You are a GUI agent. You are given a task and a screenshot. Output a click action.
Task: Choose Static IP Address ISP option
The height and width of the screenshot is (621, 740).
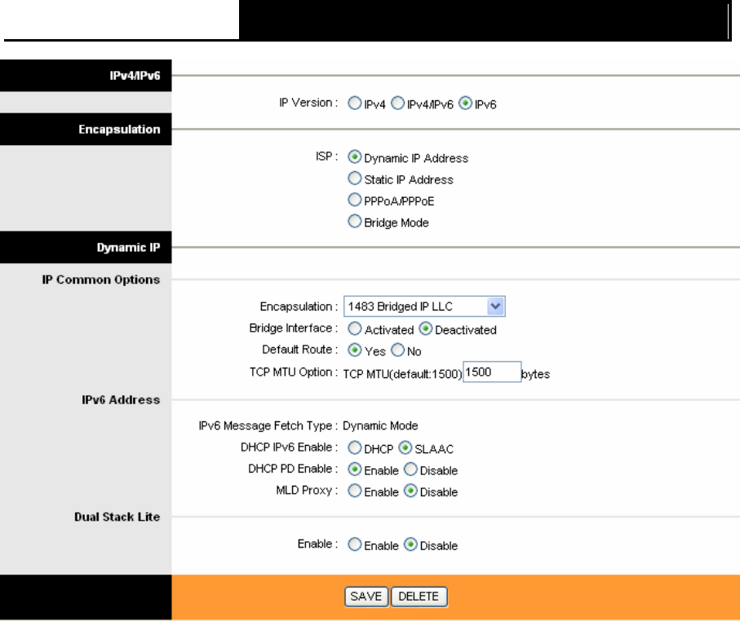[354, 178]
